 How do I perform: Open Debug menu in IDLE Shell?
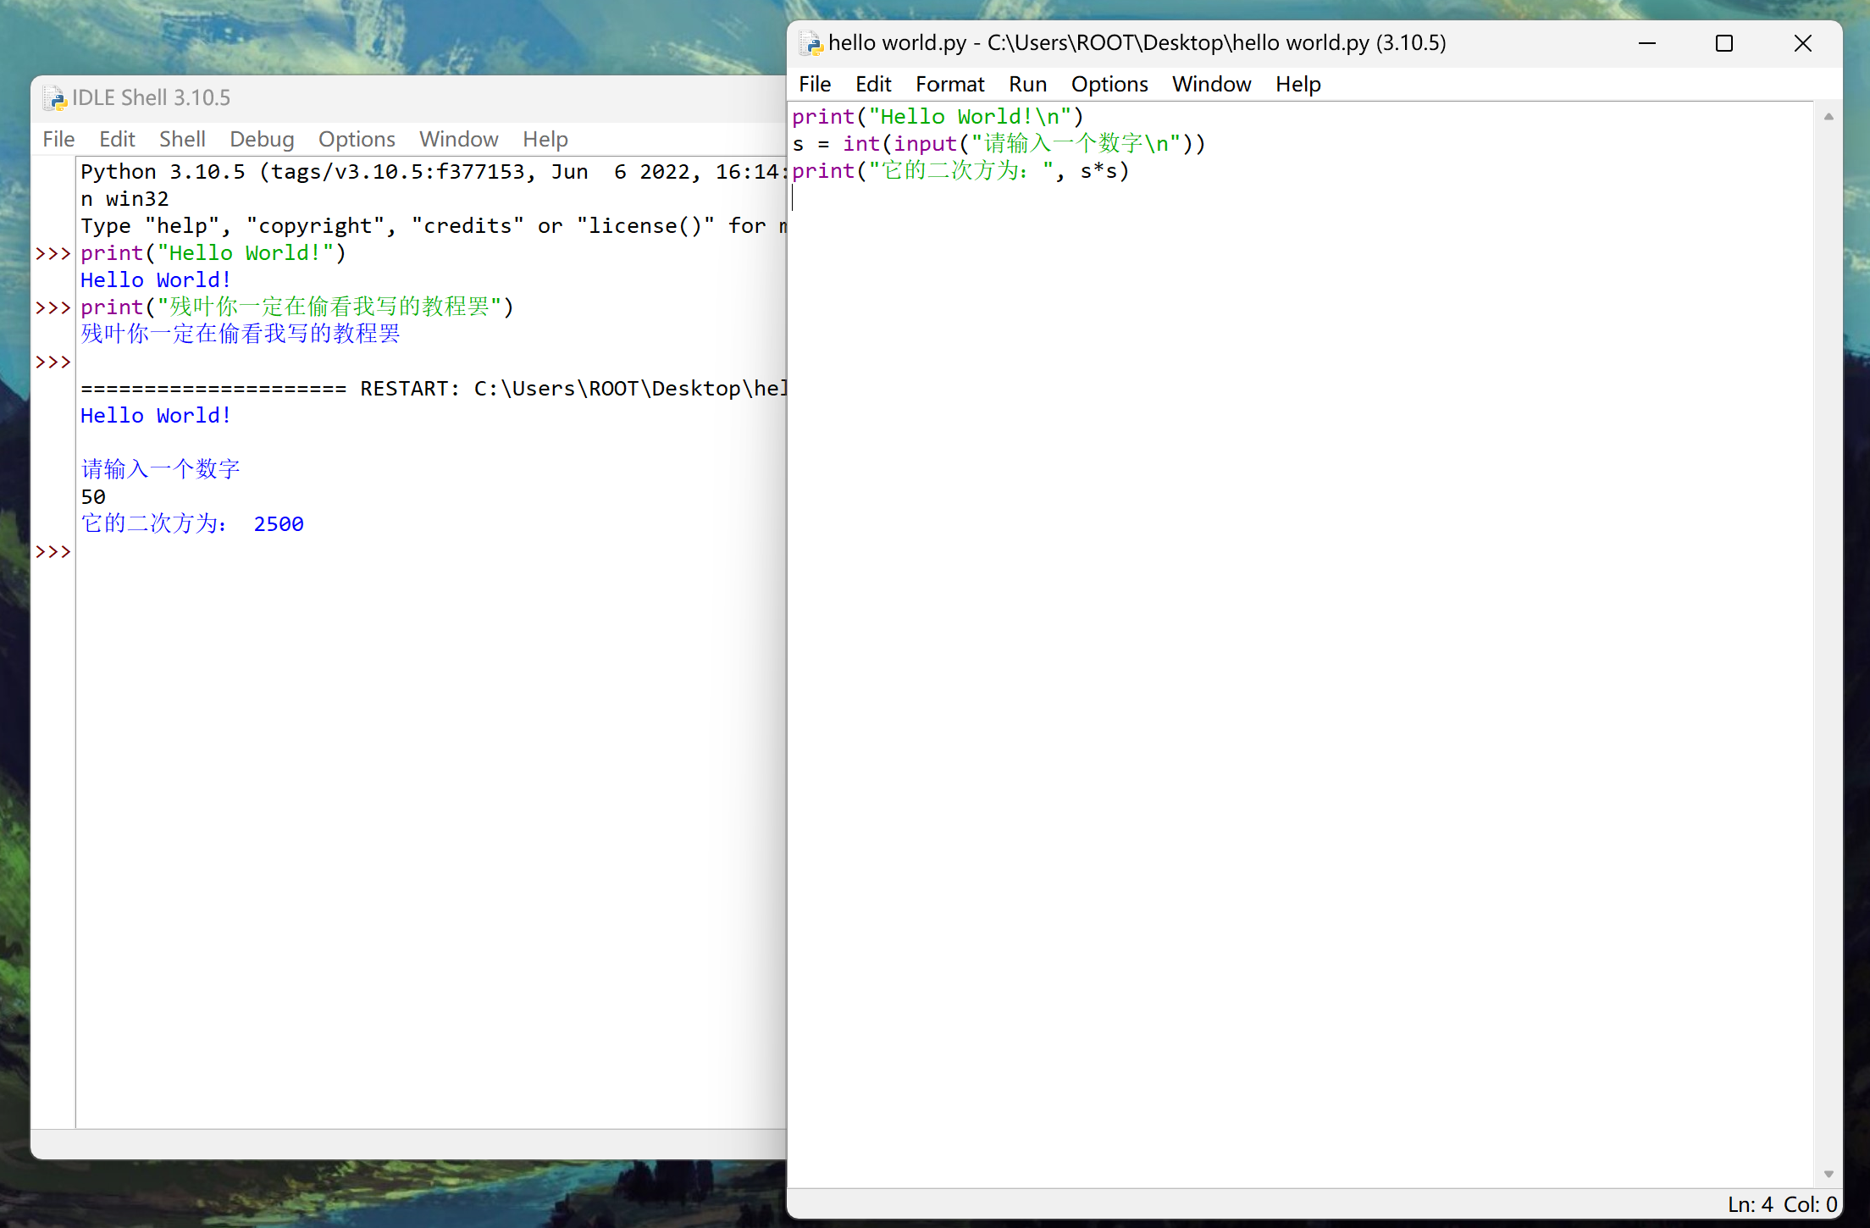(x=262, y=139)
